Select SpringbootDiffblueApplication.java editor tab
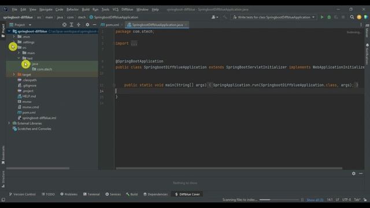370x208 pixels. [157, 25]
